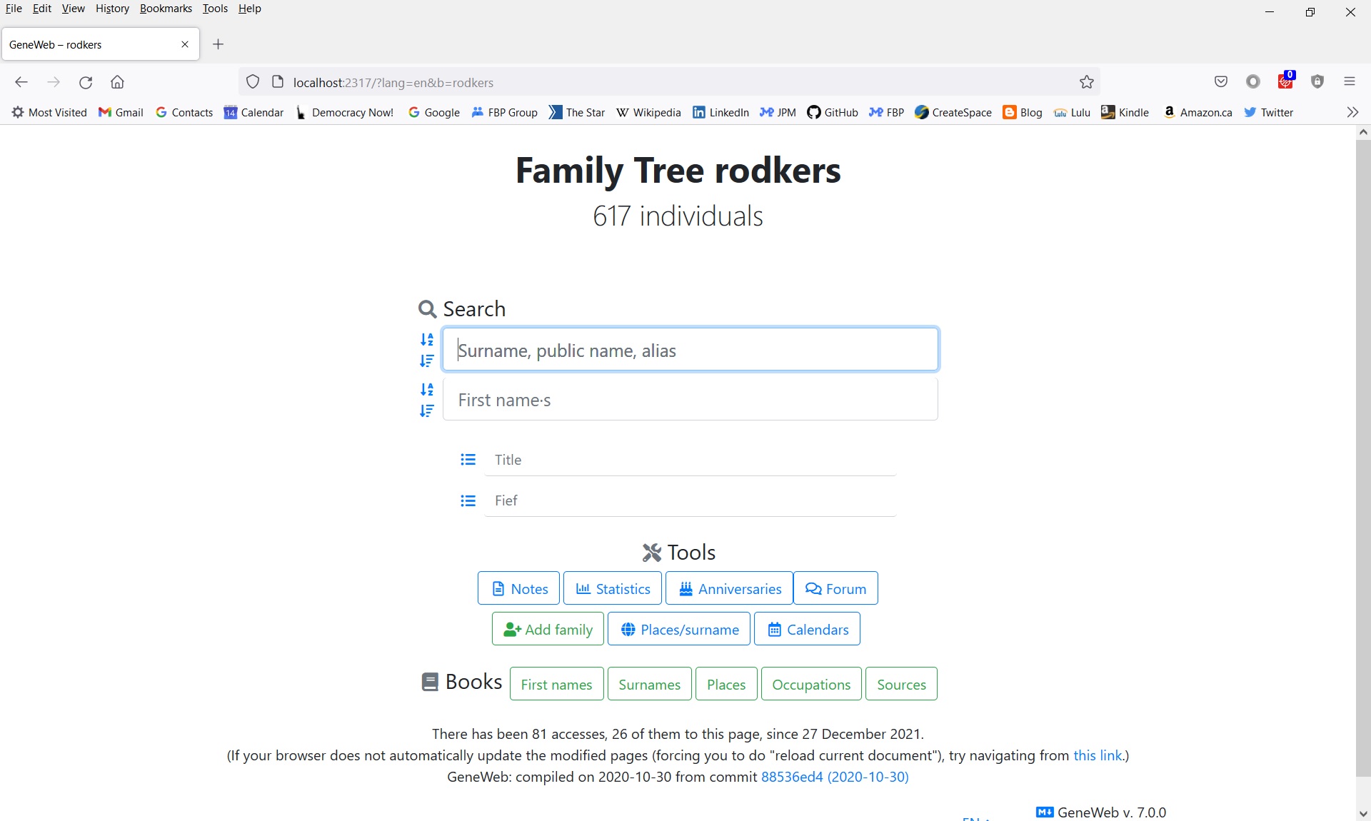Bookmark this page using the star icon
Image resolution: width=1371 pixels, height=821 pixels.
1087,81
